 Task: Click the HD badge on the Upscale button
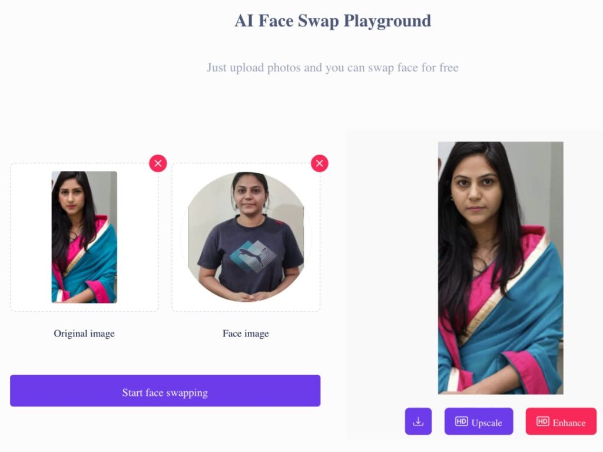462,421
